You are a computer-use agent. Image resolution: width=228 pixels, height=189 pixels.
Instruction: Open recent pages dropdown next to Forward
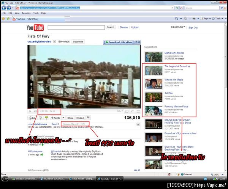coord(13,8)
